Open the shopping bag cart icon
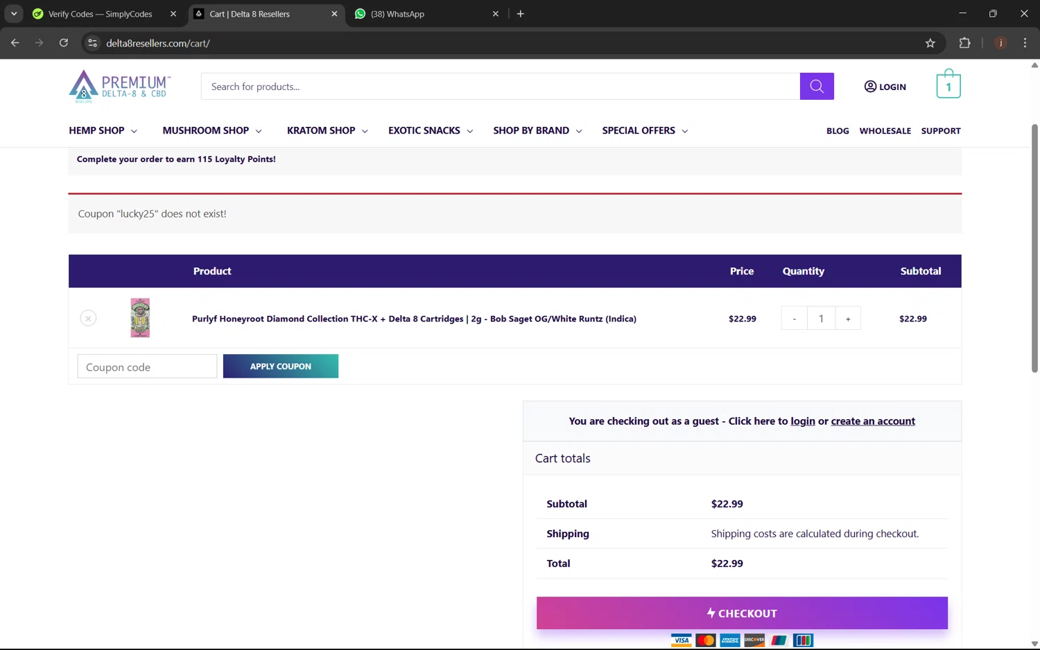 coord(948,85)
